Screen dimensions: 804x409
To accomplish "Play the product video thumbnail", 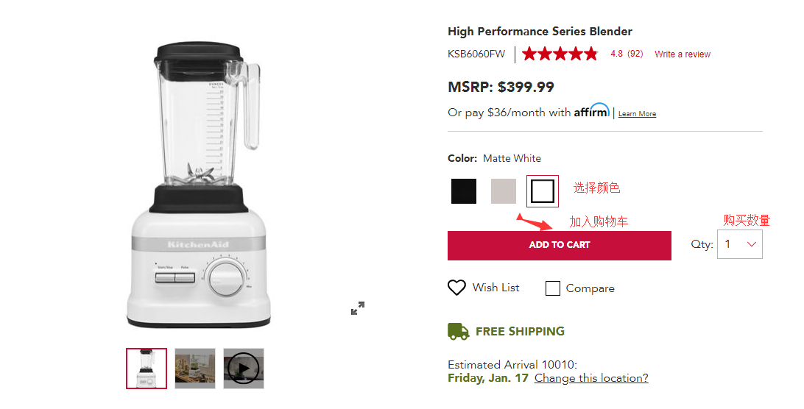I will tap(244, 369).
